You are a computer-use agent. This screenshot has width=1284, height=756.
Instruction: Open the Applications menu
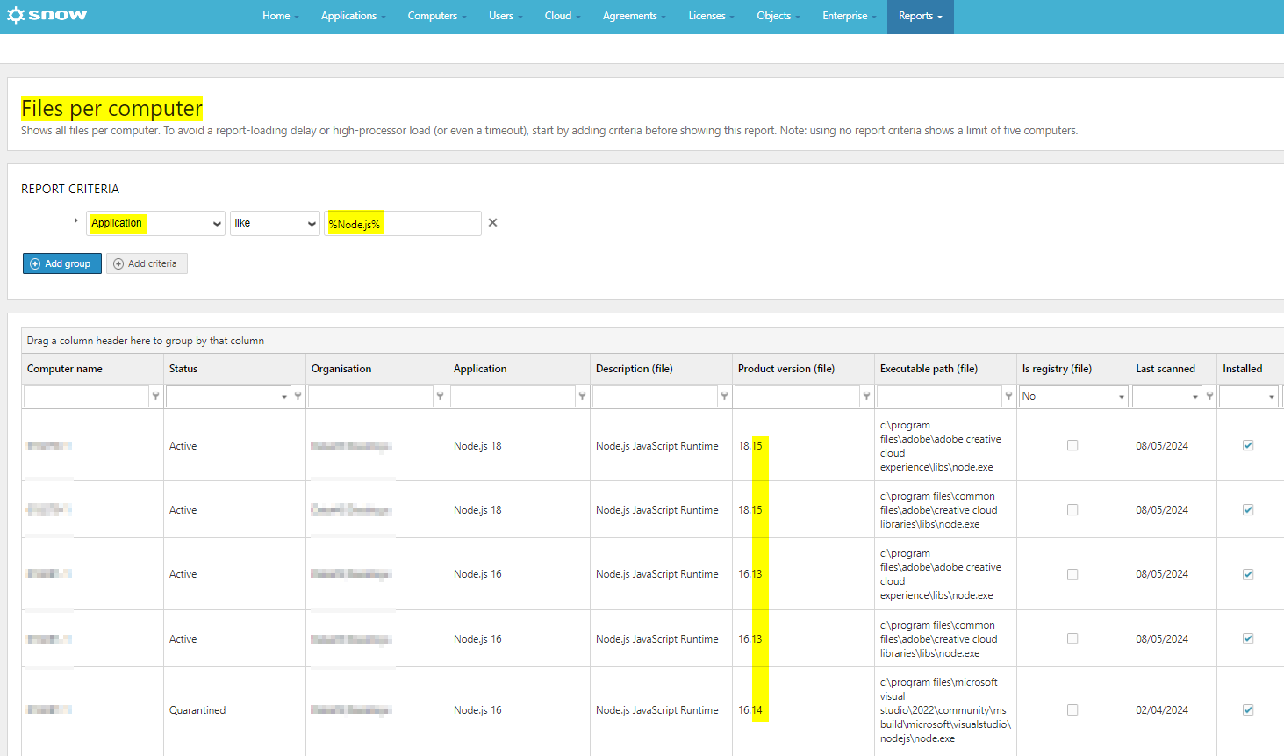353,16
